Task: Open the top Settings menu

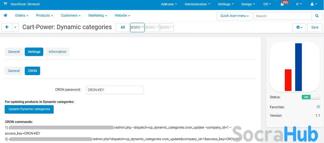Action: pos(226,4)
